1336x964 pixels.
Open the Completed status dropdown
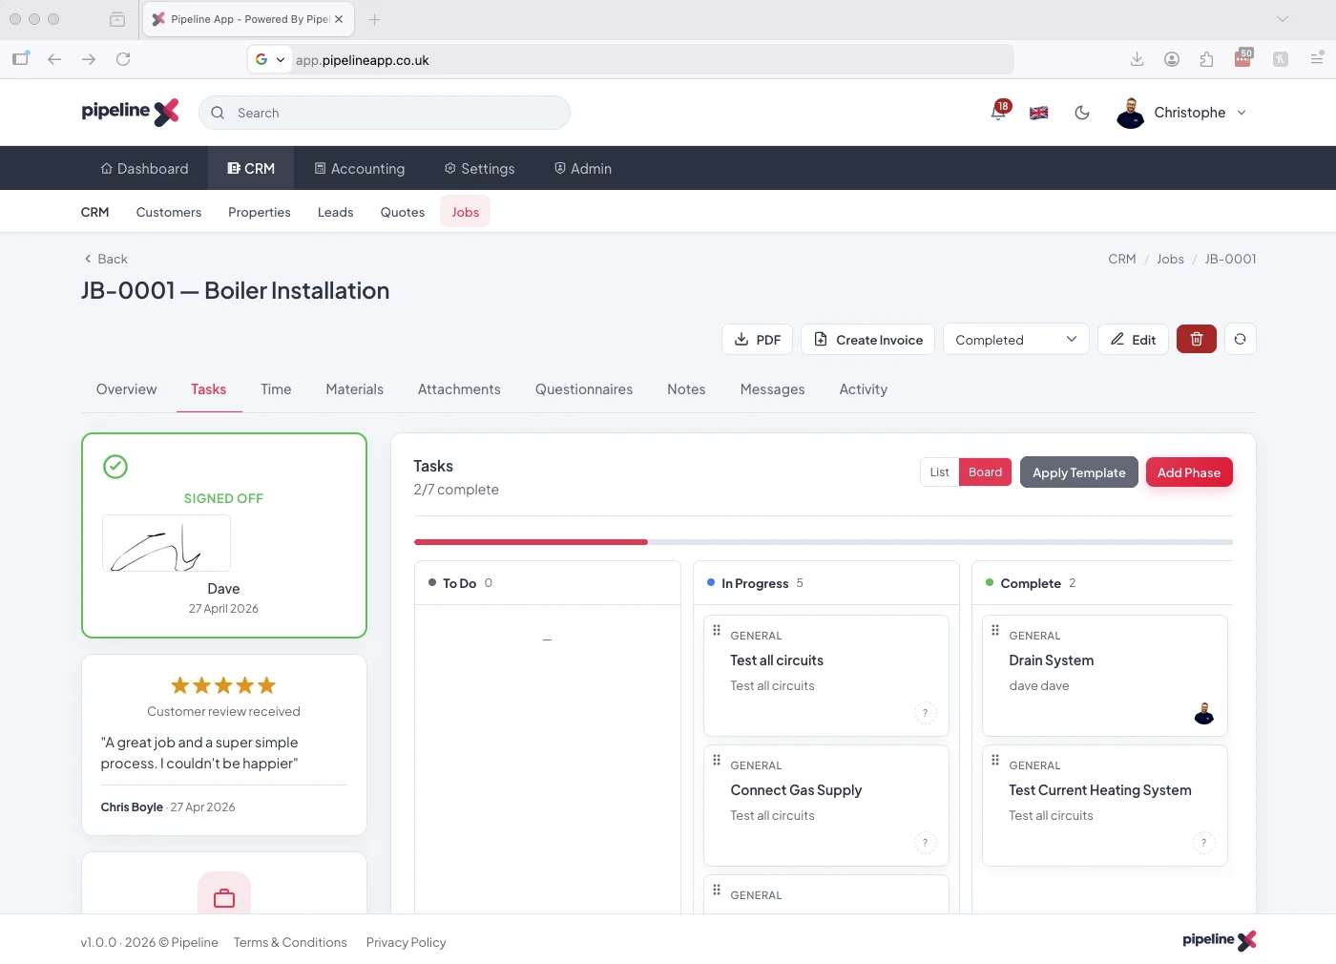[1016, 339]
